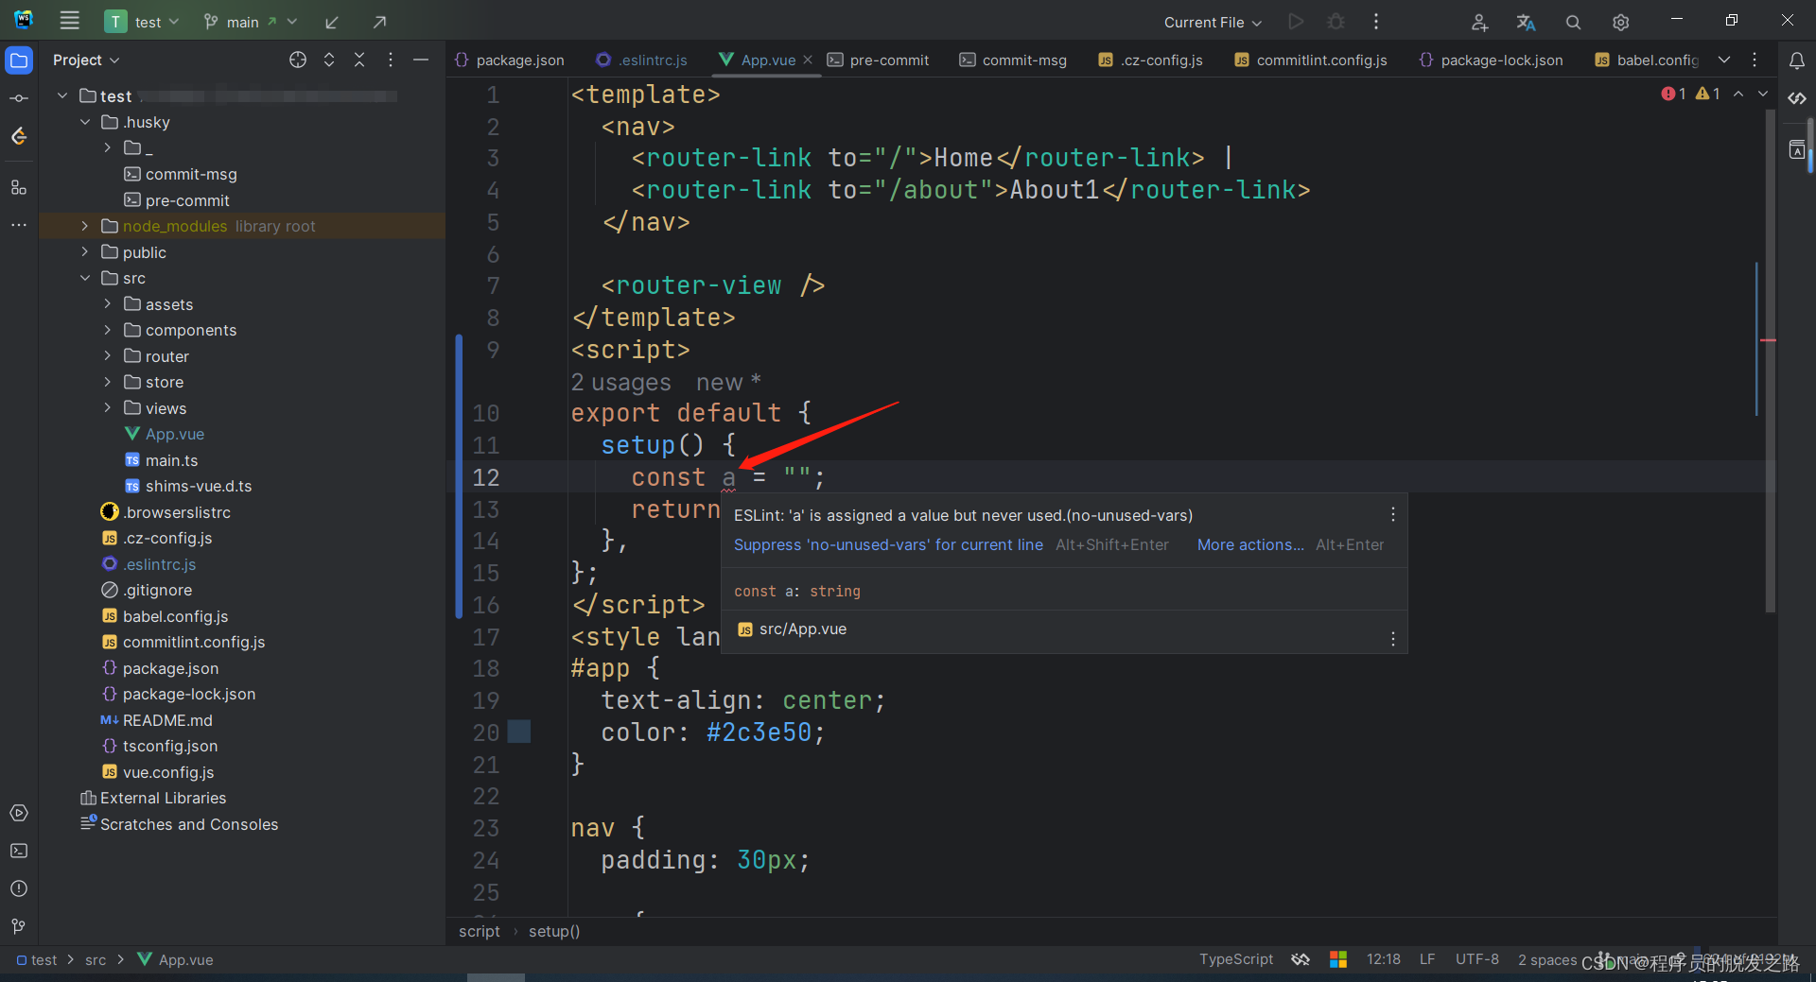Open the Commit tool window
This screenshot has width=1816, height=982.
(19, 98)
